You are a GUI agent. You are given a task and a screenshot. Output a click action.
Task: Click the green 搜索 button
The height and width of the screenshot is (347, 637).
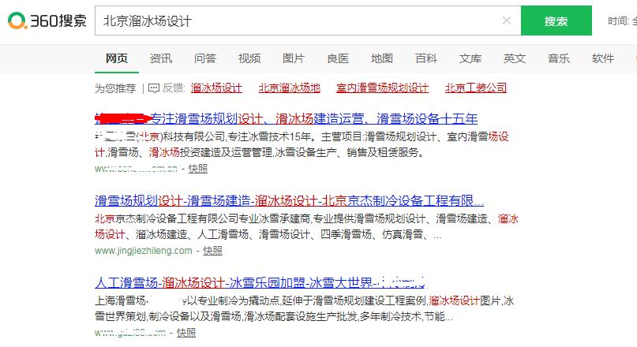point(556,21)
